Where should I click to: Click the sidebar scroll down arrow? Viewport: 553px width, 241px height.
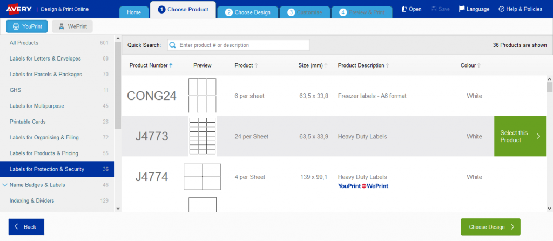coord(118,209)
